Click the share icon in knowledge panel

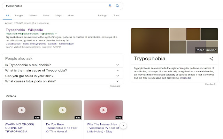[211, 59]
